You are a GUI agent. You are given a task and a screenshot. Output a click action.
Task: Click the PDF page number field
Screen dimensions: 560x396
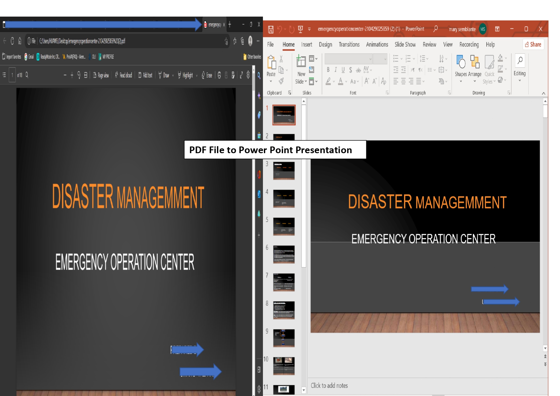[12, 75]
